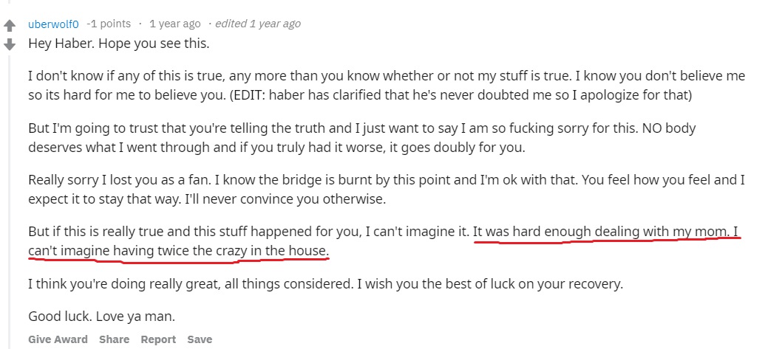Click the underlined "twice the crazy in the house" text
This screenshot has height=349, width=765.
[x=222, y=251]
